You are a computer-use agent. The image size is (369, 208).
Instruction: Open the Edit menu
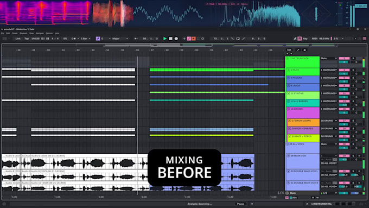[x=8, y=34]
